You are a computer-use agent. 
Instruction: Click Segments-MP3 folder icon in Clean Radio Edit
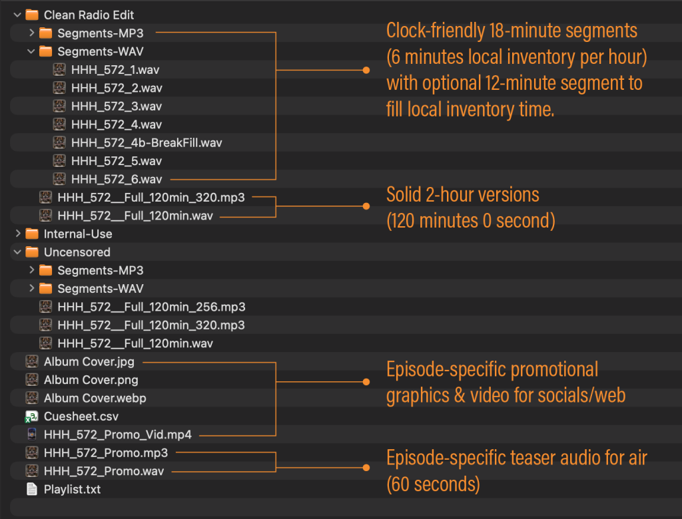click(46, 33)
